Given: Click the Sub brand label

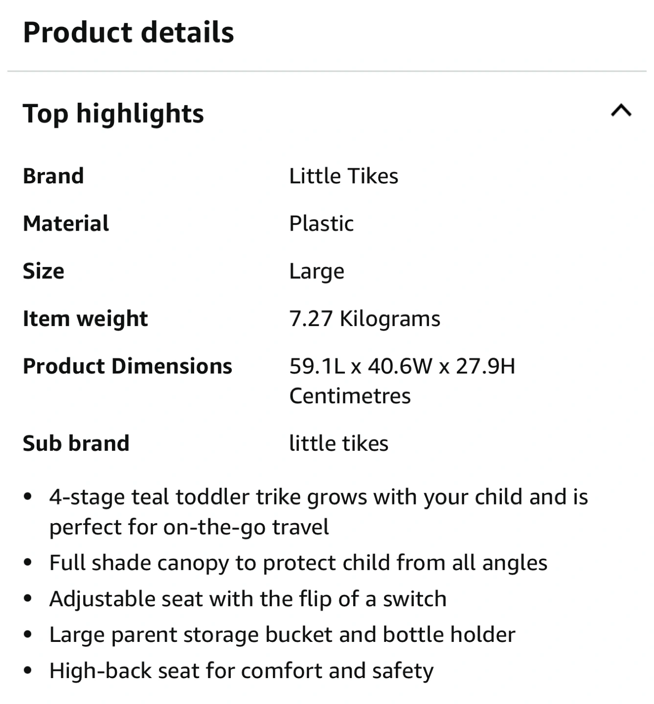Looking at the screenshot, I should 76,443.
